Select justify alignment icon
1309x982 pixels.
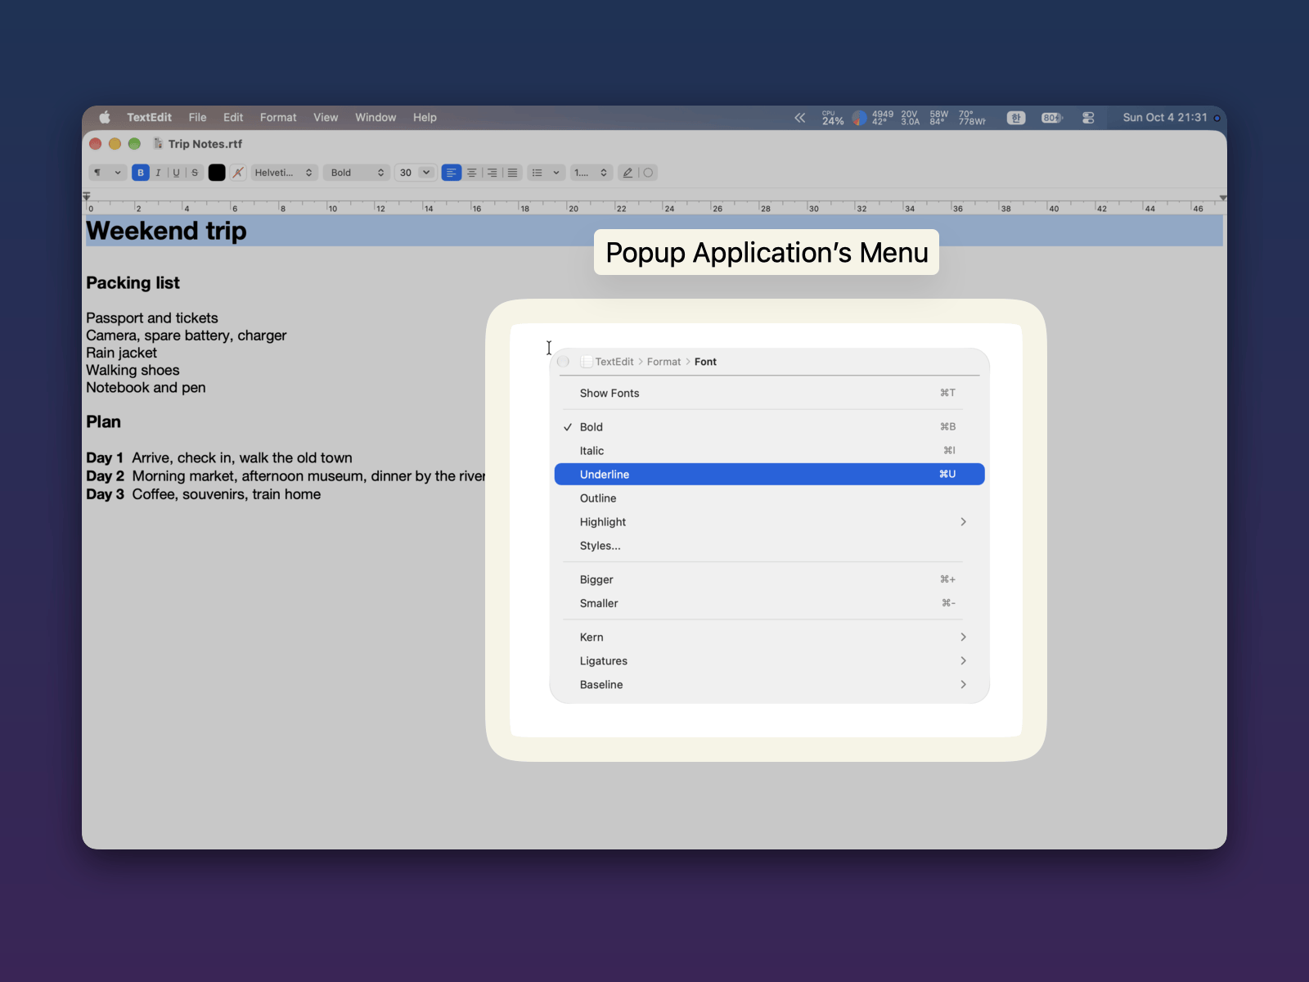click(x=512, y=173)
